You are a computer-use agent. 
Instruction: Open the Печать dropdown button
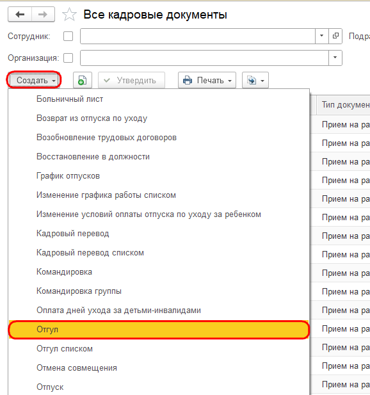207,81
